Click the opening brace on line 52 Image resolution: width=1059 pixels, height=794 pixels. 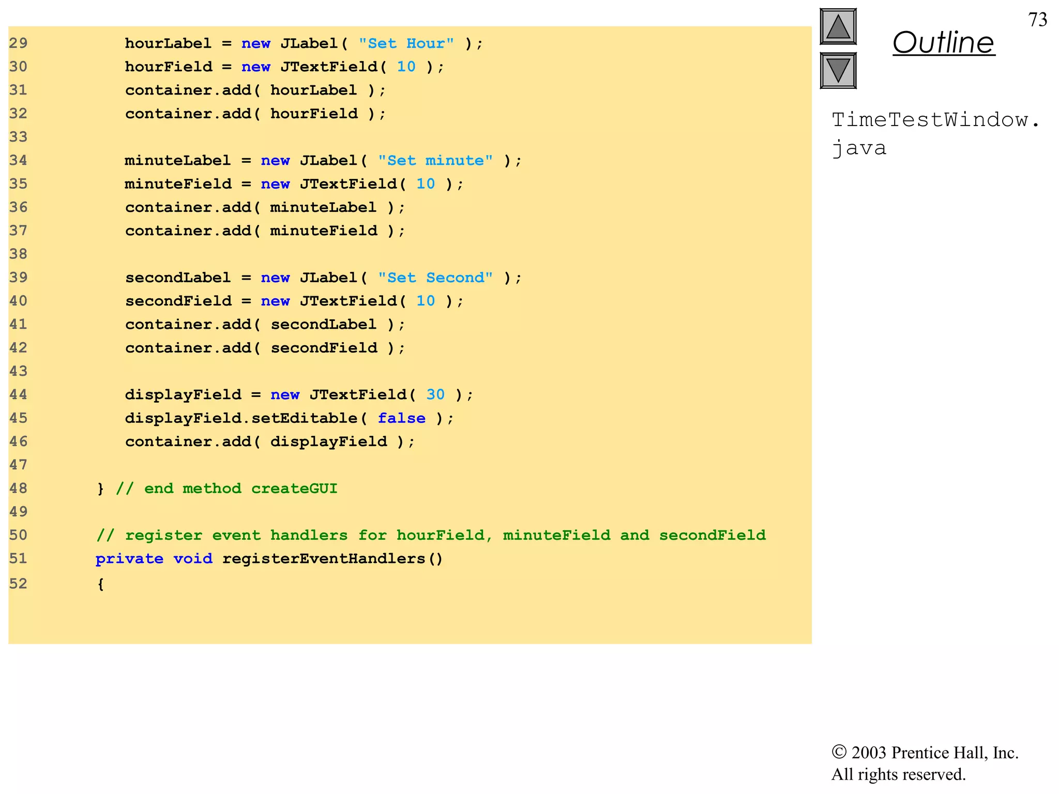(101, 584)
